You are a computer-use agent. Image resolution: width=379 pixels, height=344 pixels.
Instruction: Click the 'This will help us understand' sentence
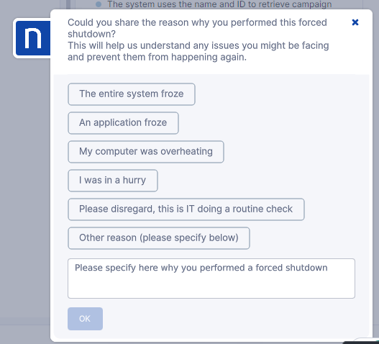click(198, 51)
